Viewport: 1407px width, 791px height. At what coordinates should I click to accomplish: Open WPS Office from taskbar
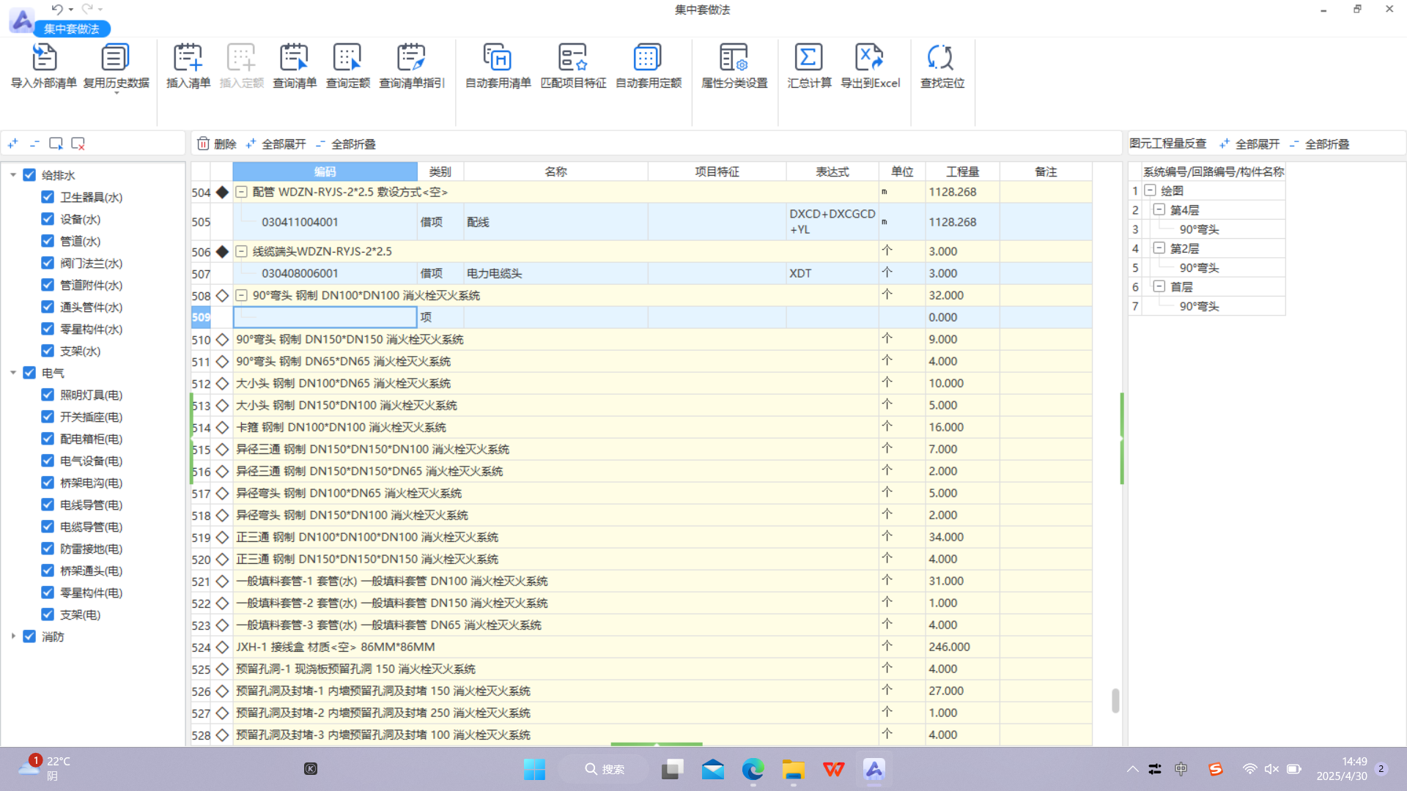click(x=833, y=769)
